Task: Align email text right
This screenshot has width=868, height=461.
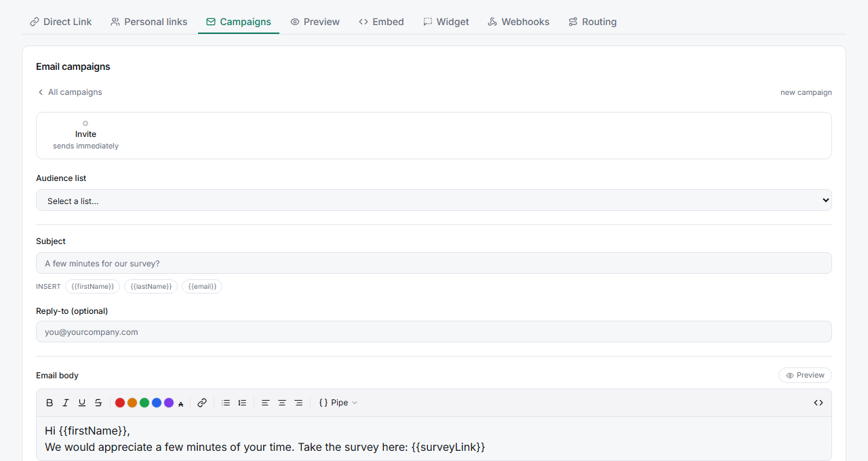Action: tap(298, 403)
